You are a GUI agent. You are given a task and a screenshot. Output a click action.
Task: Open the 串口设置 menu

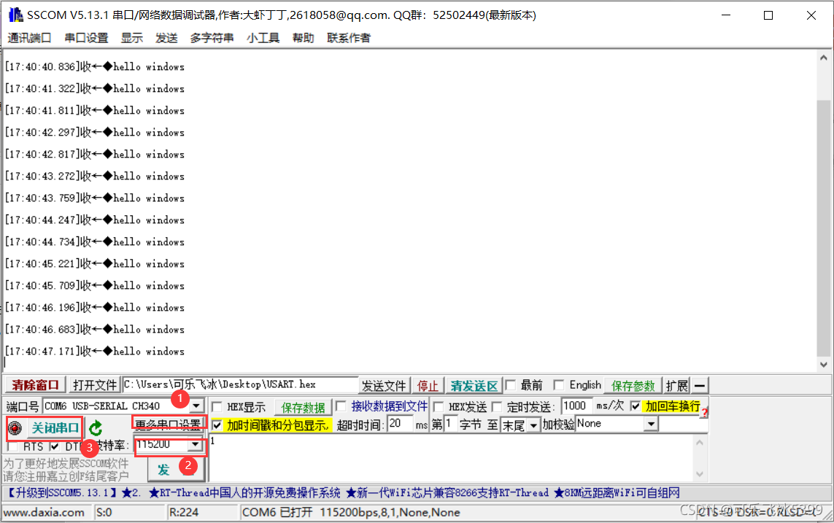coord(85,38)
